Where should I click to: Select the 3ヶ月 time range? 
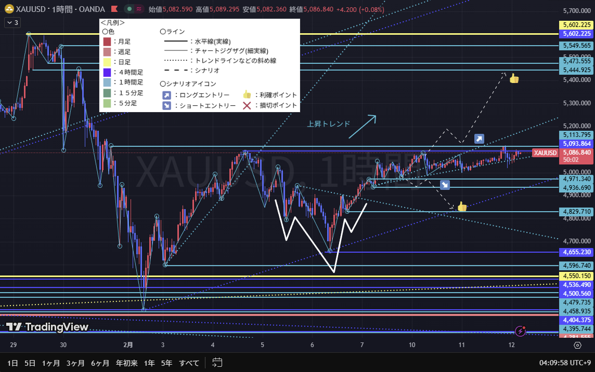point(75,363)
